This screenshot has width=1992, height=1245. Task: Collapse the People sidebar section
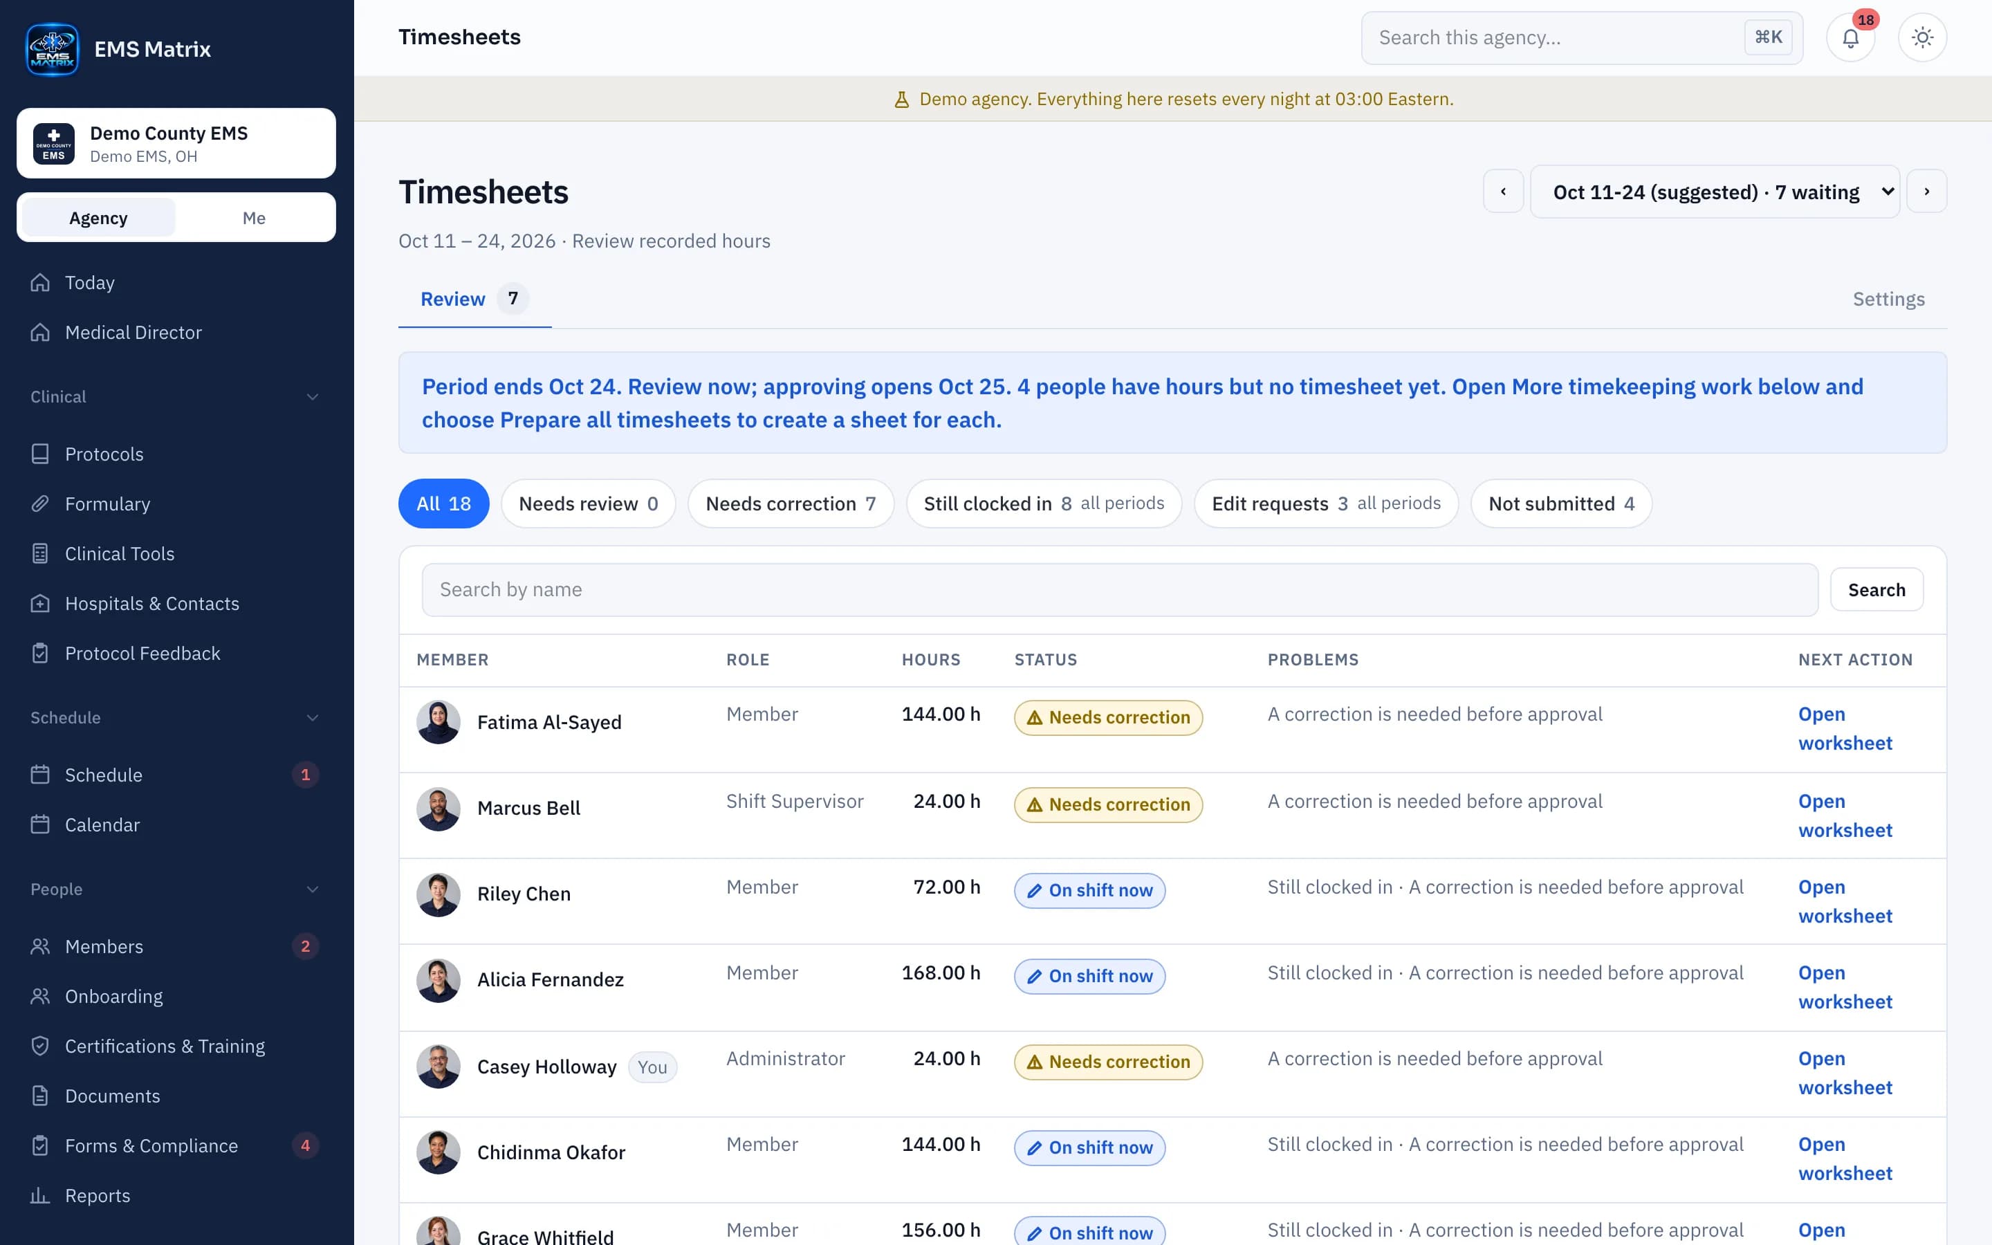click(x=175, y=889)
